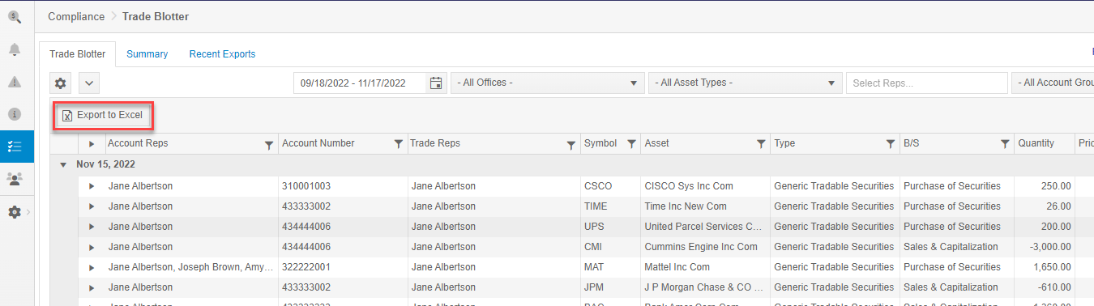1094x306 pixels.
Task: Sort by Symbol column header
Action: [x=600, y=143]
